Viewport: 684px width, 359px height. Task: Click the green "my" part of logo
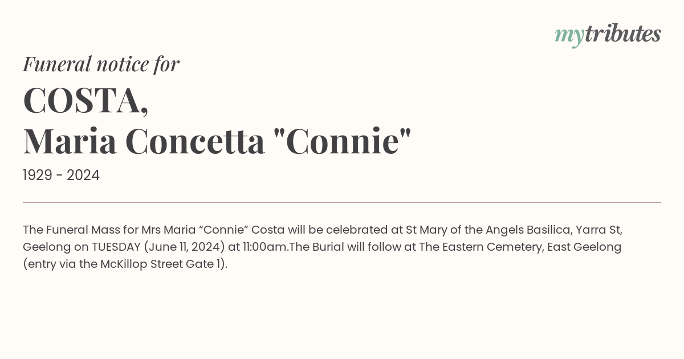[x=569, y=37]
